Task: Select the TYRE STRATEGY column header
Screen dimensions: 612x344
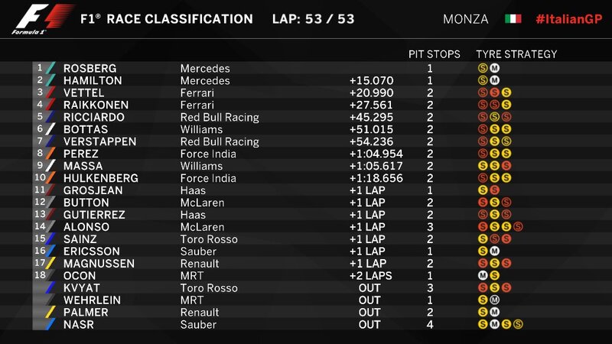Action: tap(516, 54)
